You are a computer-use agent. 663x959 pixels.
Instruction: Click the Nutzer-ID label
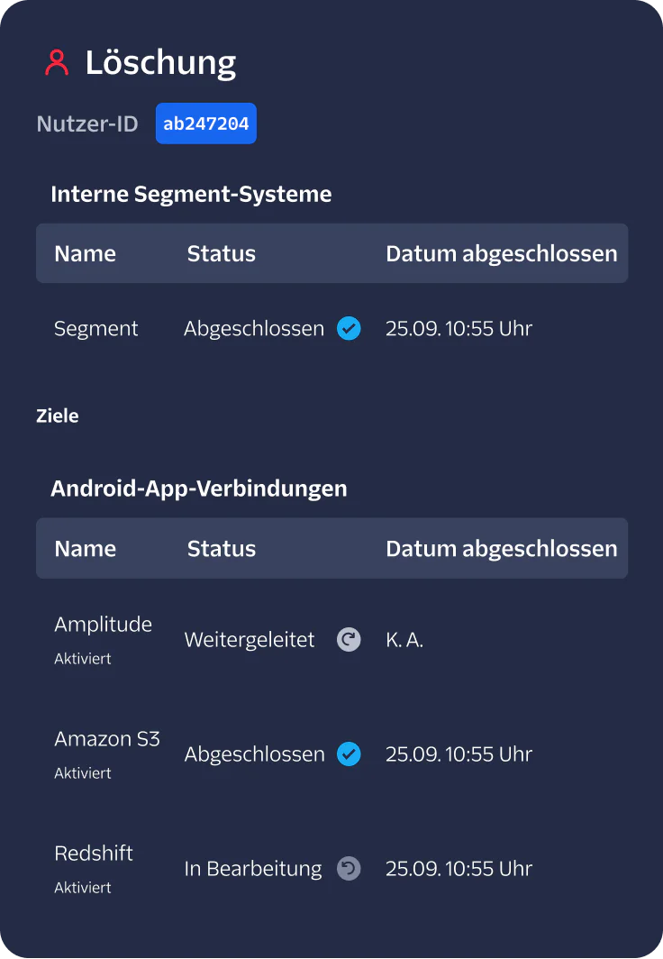pos(86,123)
